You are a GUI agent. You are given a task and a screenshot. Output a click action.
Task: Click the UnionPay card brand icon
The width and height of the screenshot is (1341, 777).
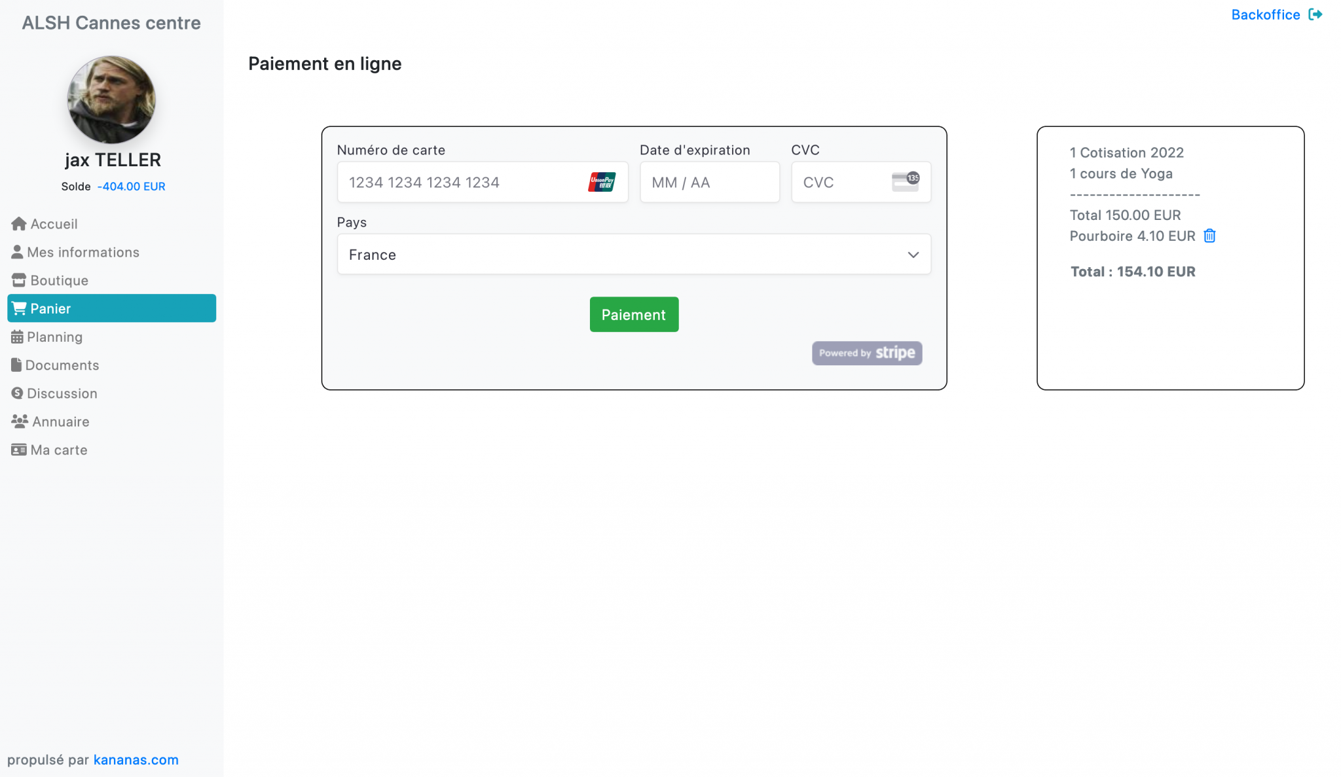[x=600, y=182]
